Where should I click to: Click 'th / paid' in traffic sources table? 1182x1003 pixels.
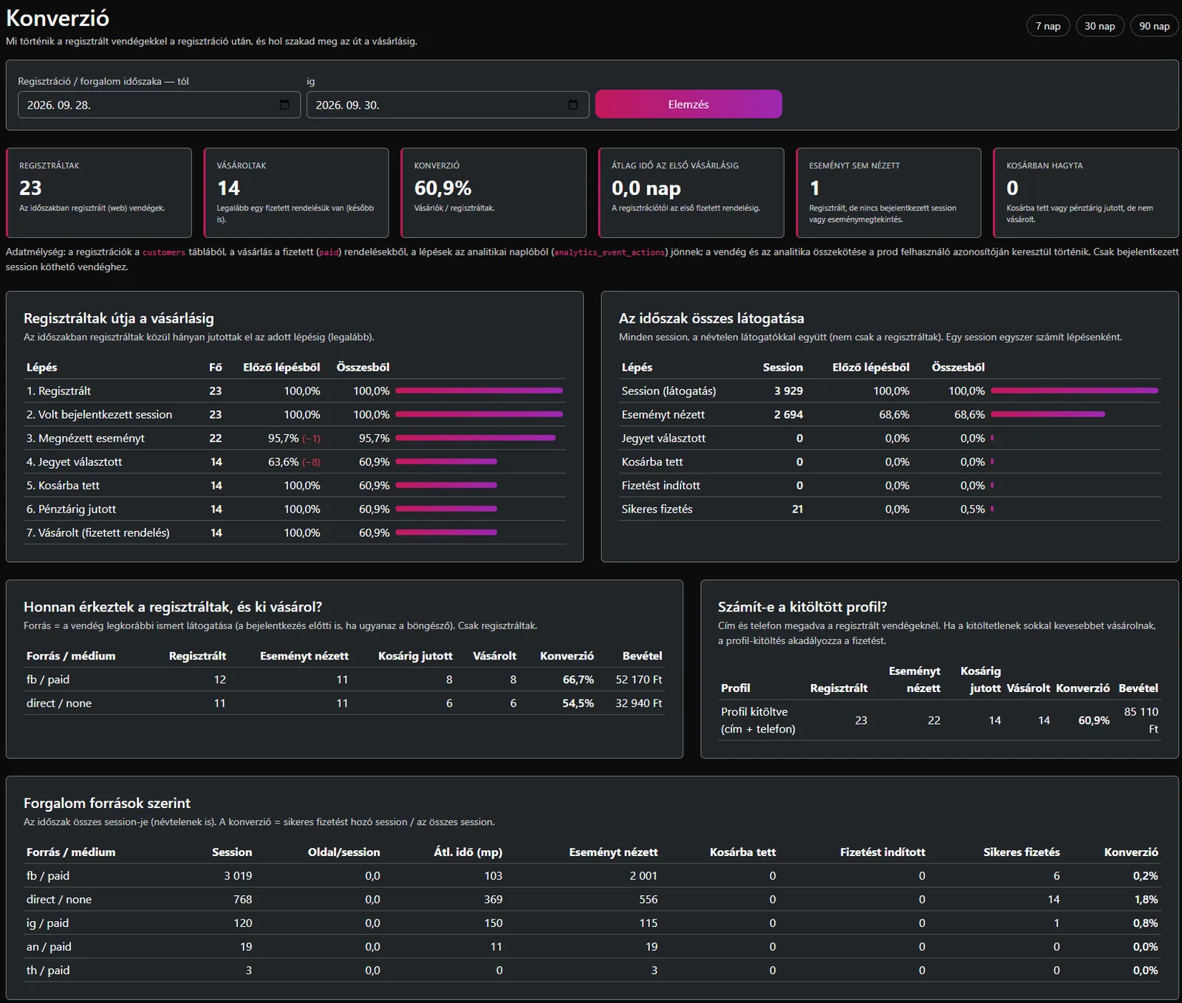[48, 971]
